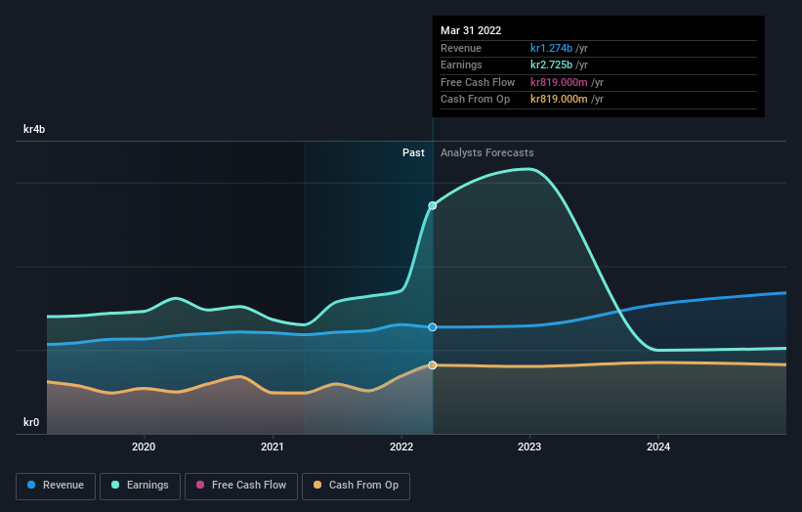This screenshot has width=802, height=512.
Task: Click the Free Cash Flow kr819.000m tooltip value
Action: 559,82
